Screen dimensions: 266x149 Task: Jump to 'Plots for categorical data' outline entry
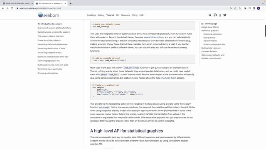(214, 44)
